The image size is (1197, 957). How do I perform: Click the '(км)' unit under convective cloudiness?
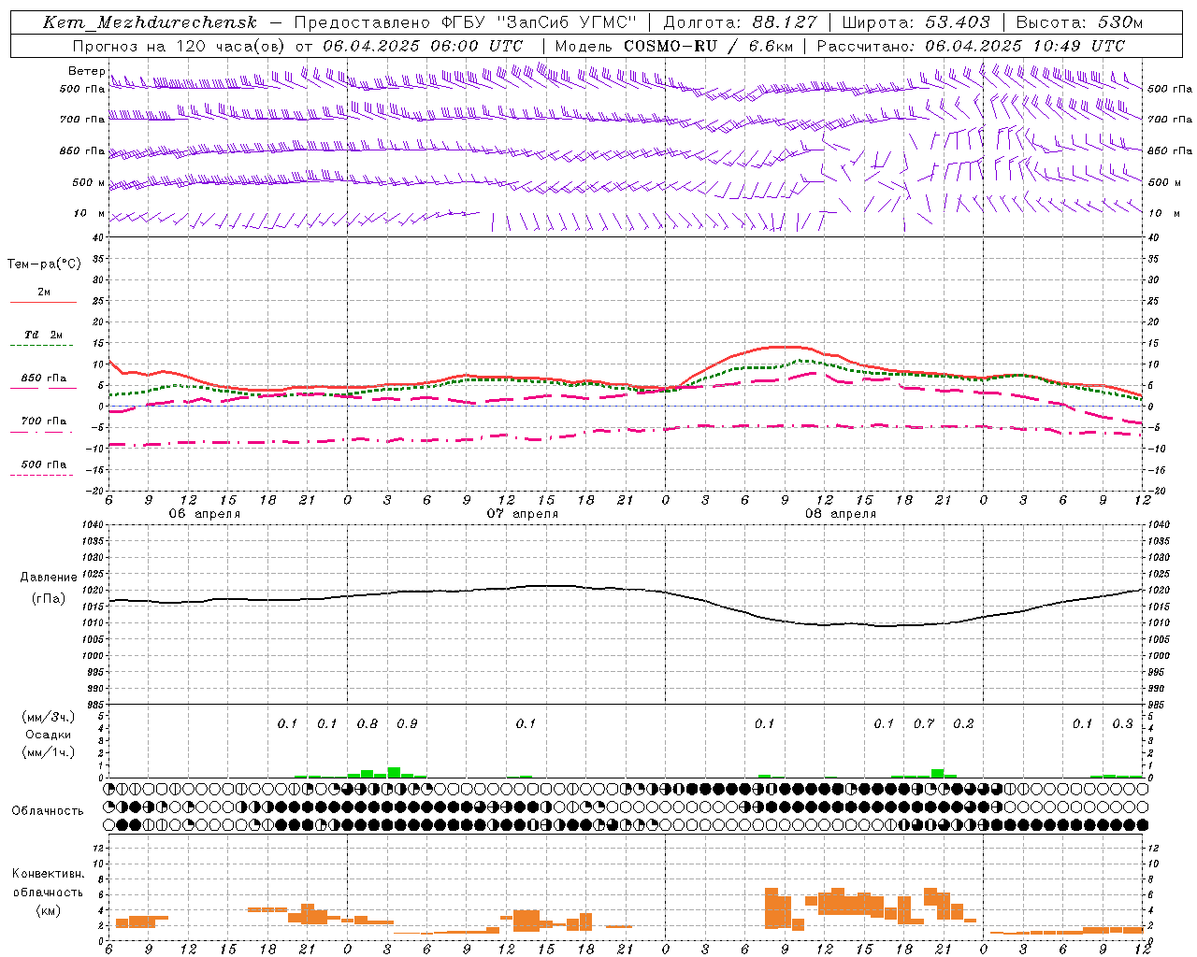pyautogui.click(x=48, y=910)
